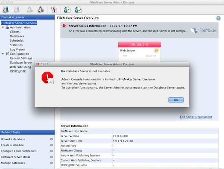
Task: Open the technology tests toolbar icon
Action: 54,10
